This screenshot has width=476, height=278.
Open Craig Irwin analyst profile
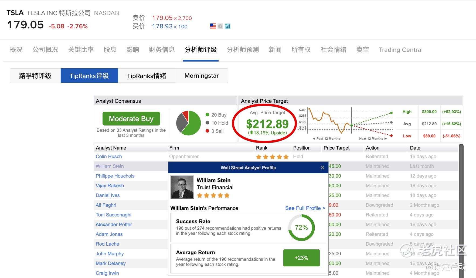pos(107,273)
